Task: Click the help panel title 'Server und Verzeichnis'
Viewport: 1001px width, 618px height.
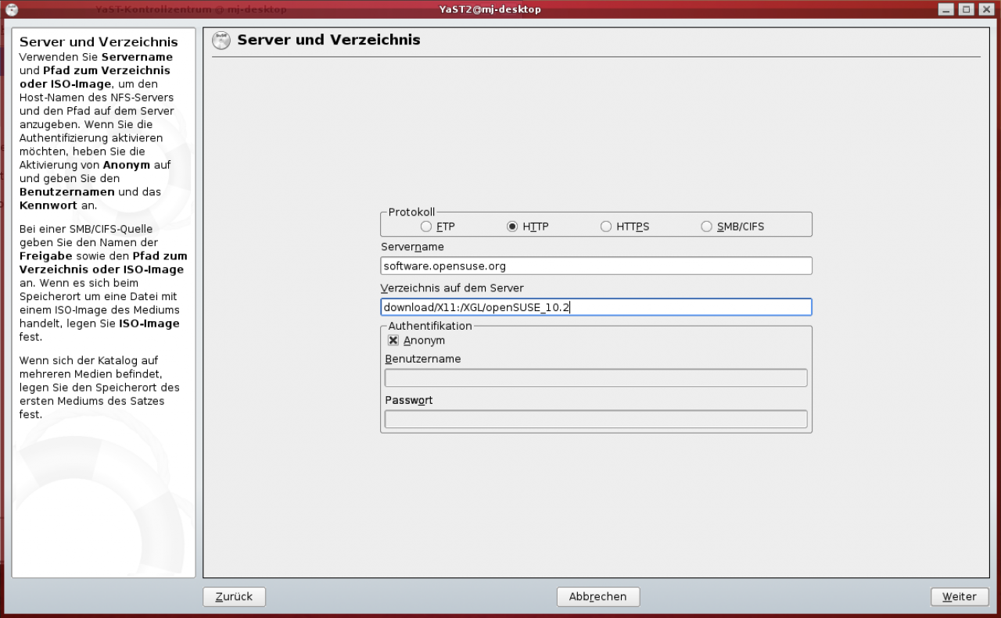Action: pyautogui.click(x=99, y=42)
